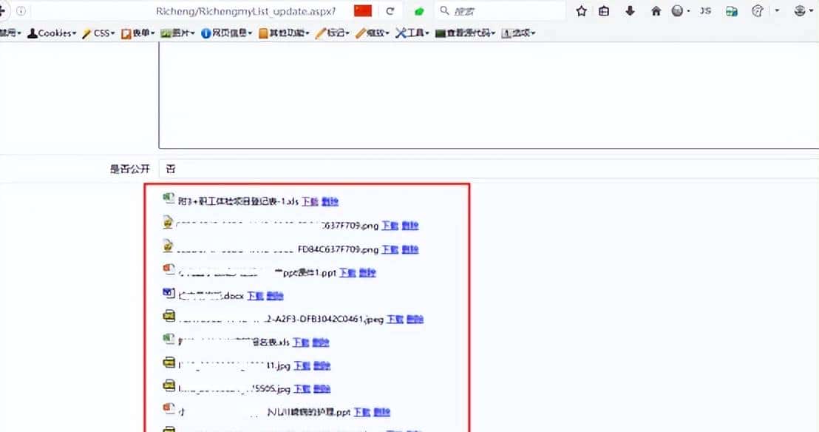Delete the DFB3042C0461.jpeg file
The image size is (819, 432).
pos(415,319)
